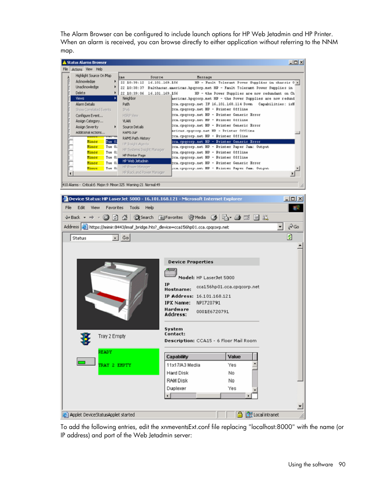Tick the checkbox on the highlighted Minor alarm row
The height and width of the screenshot is (491, 379).
click(71, 142)
